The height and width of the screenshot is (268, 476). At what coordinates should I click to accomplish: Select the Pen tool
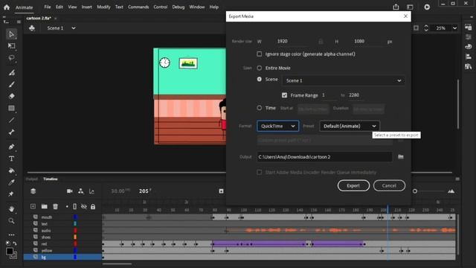pyautogui.click(x=11, y=147)
